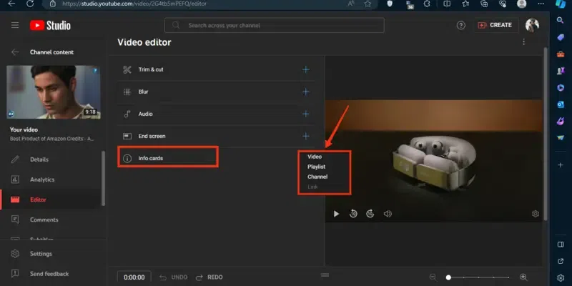Rewind the preview 10 seconds
572x286 pixels.
(353, 214)
